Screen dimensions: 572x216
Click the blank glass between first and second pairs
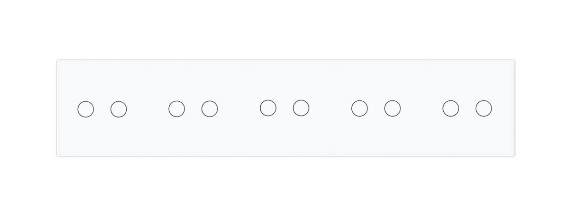pos(148,109)
